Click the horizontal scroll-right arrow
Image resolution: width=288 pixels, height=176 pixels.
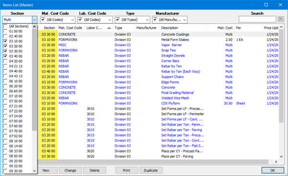(x=276, y=162)
